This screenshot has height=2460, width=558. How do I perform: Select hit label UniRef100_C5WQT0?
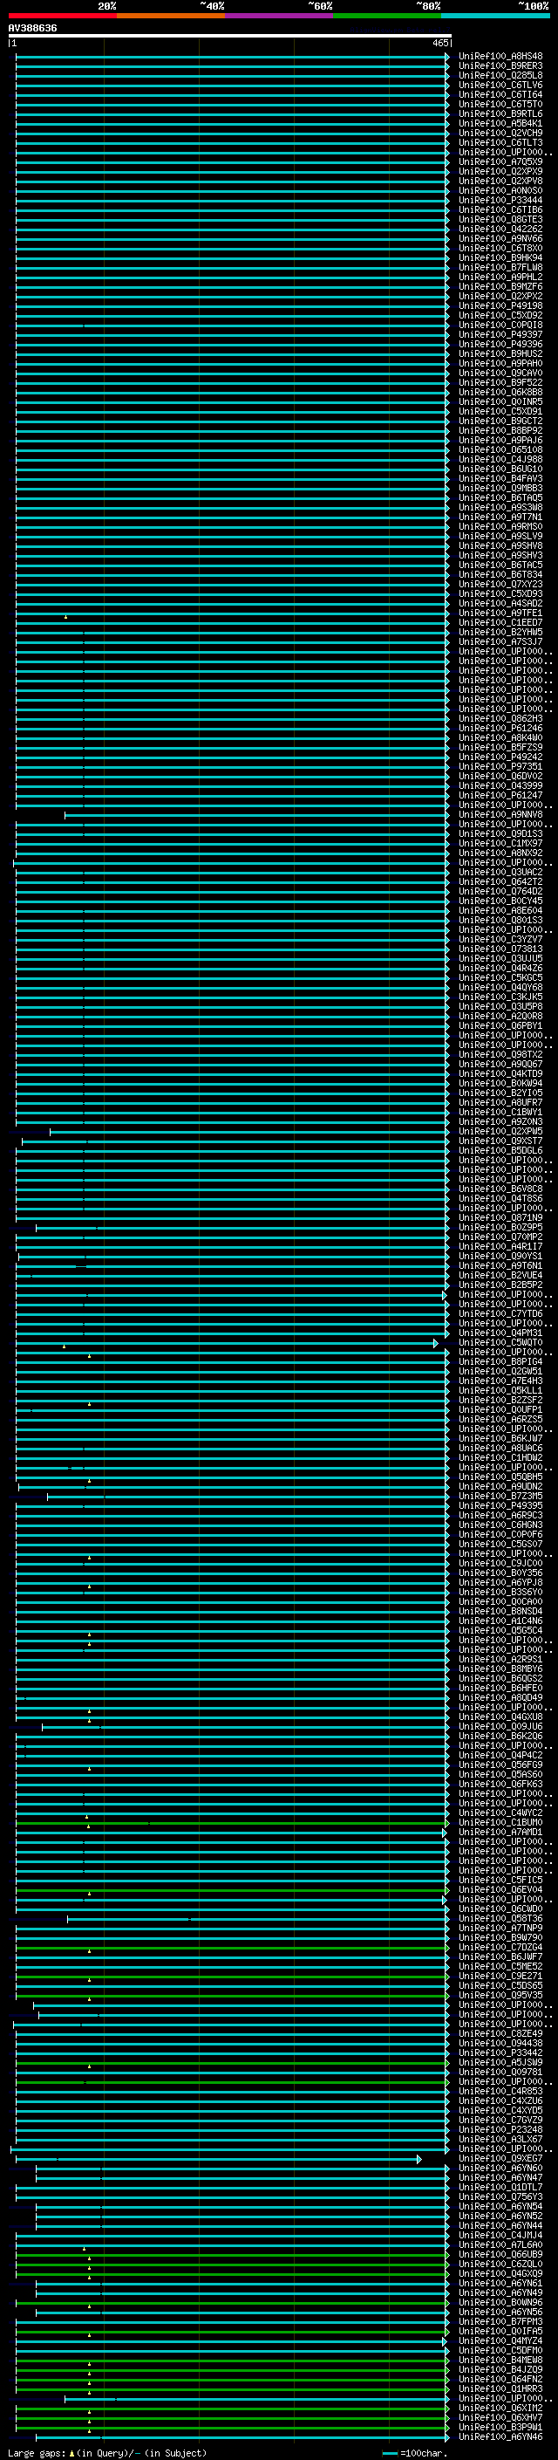(x=500, y=1343)
